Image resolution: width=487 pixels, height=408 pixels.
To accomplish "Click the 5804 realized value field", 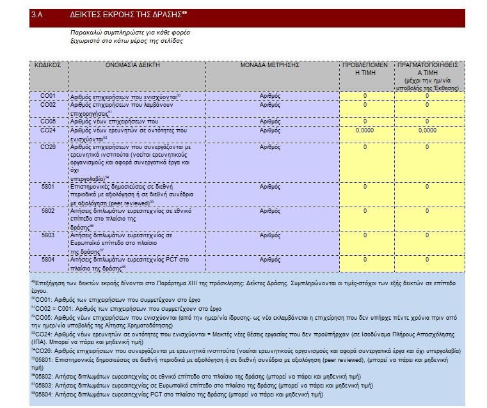I will (x=429, y=263).
